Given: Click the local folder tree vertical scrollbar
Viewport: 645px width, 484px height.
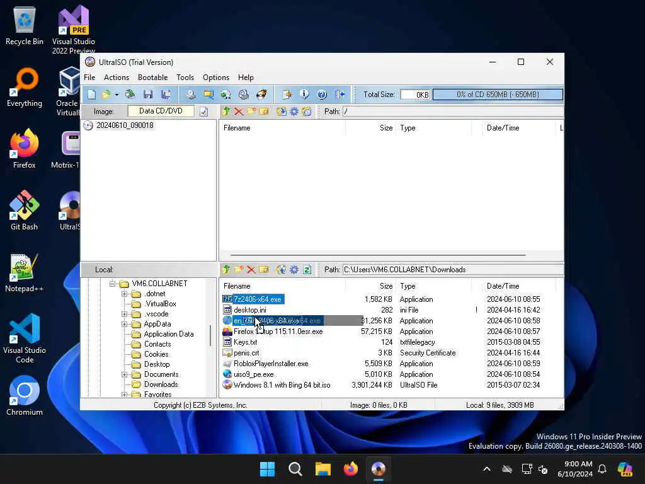Looking at the screenshot, I should 210,335.
